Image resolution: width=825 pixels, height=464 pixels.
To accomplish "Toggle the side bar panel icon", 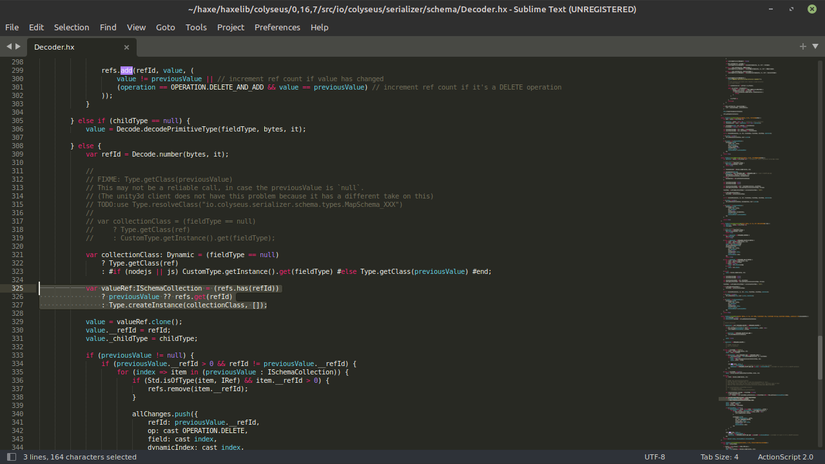I will [x=11, y=457].
